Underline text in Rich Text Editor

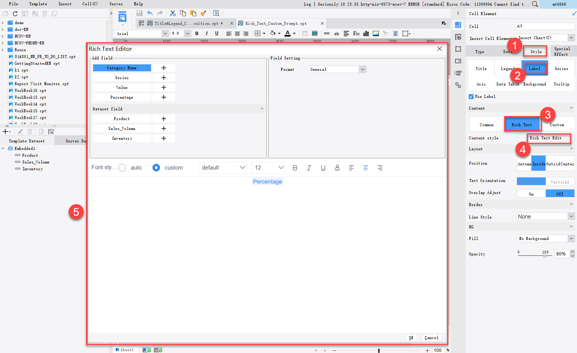(323, 168)
